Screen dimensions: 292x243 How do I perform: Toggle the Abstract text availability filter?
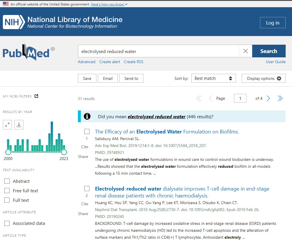7,181
